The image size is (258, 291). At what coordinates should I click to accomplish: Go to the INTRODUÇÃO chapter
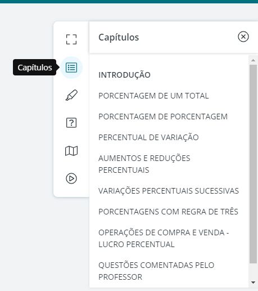pyautogui.click(x=124, y=75)
